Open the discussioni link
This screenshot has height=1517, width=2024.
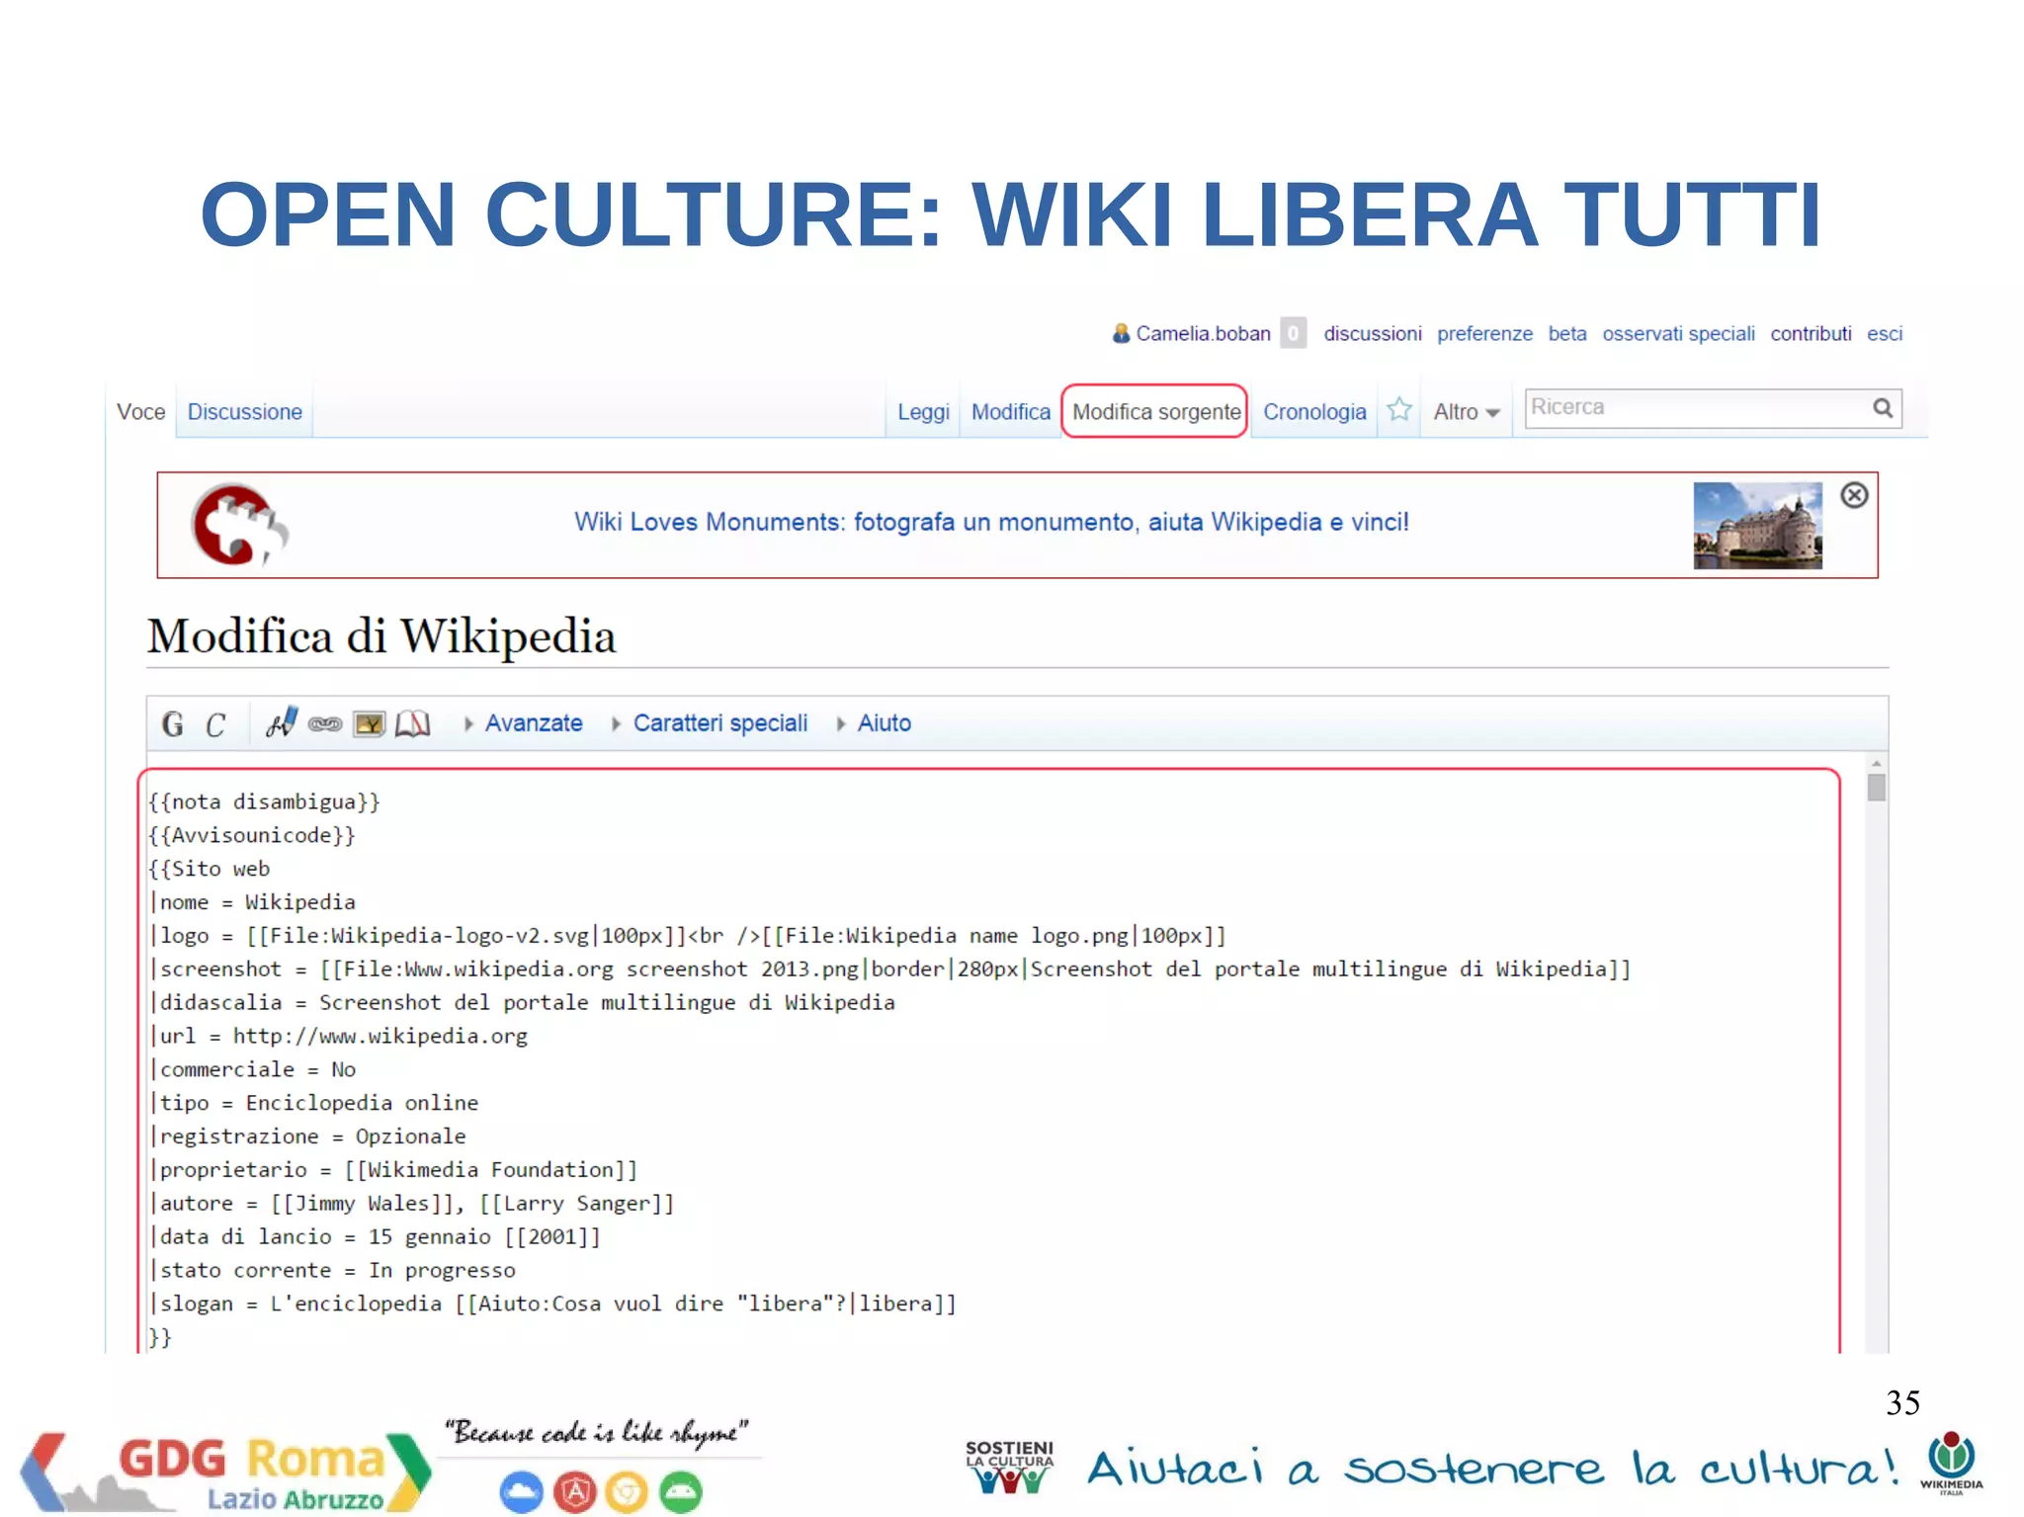click(1373, 334)
